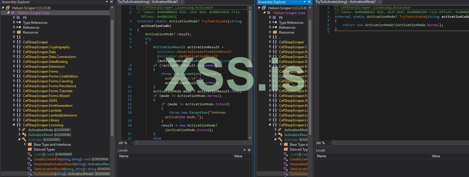The image size is (469, 177).
Task: Click DeserializeActivationResult method icon in left window
Action: point(29,164)
